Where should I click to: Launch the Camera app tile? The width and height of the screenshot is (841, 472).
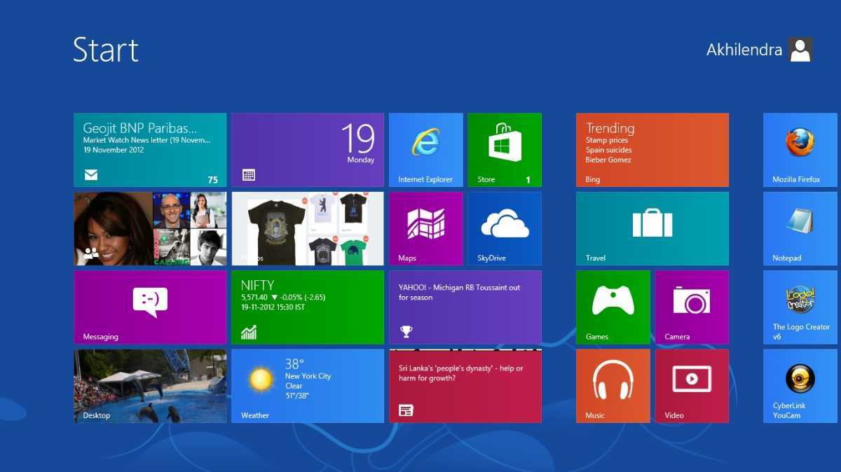692,307
